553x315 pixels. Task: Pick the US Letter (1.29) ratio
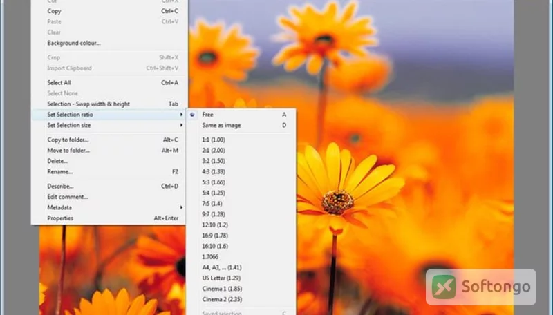pyautogui.click(x=241, y=278)
